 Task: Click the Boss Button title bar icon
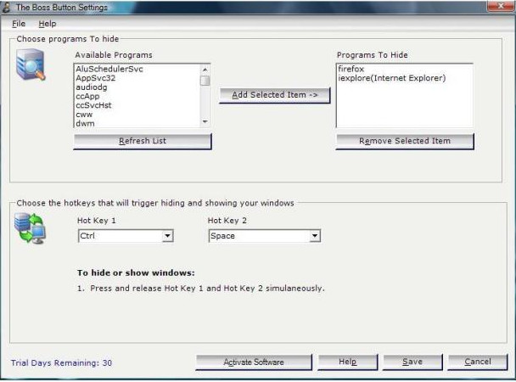[x=7, y=7]
